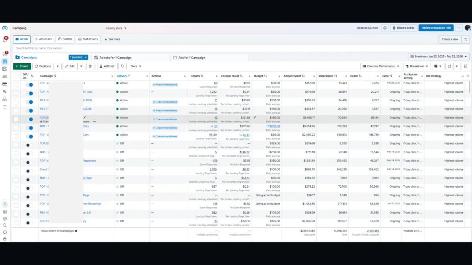
Task: Click the Review and publish (48) button
Action: pyautogui.click(x=436, y=28)
